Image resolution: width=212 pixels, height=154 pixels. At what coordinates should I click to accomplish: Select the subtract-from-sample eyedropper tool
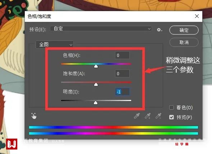coord(158,116)
